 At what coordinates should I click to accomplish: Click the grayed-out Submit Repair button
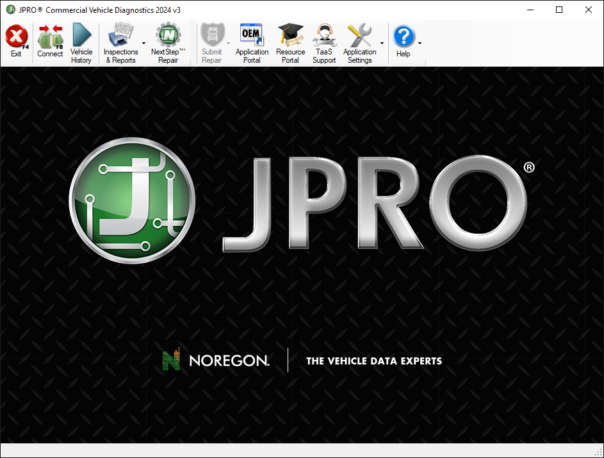(x=211, y=43)
